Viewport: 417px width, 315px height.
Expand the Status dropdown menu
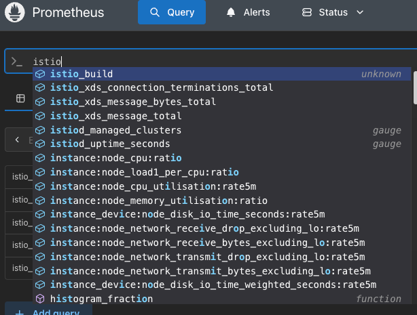(x=333, y=12)
